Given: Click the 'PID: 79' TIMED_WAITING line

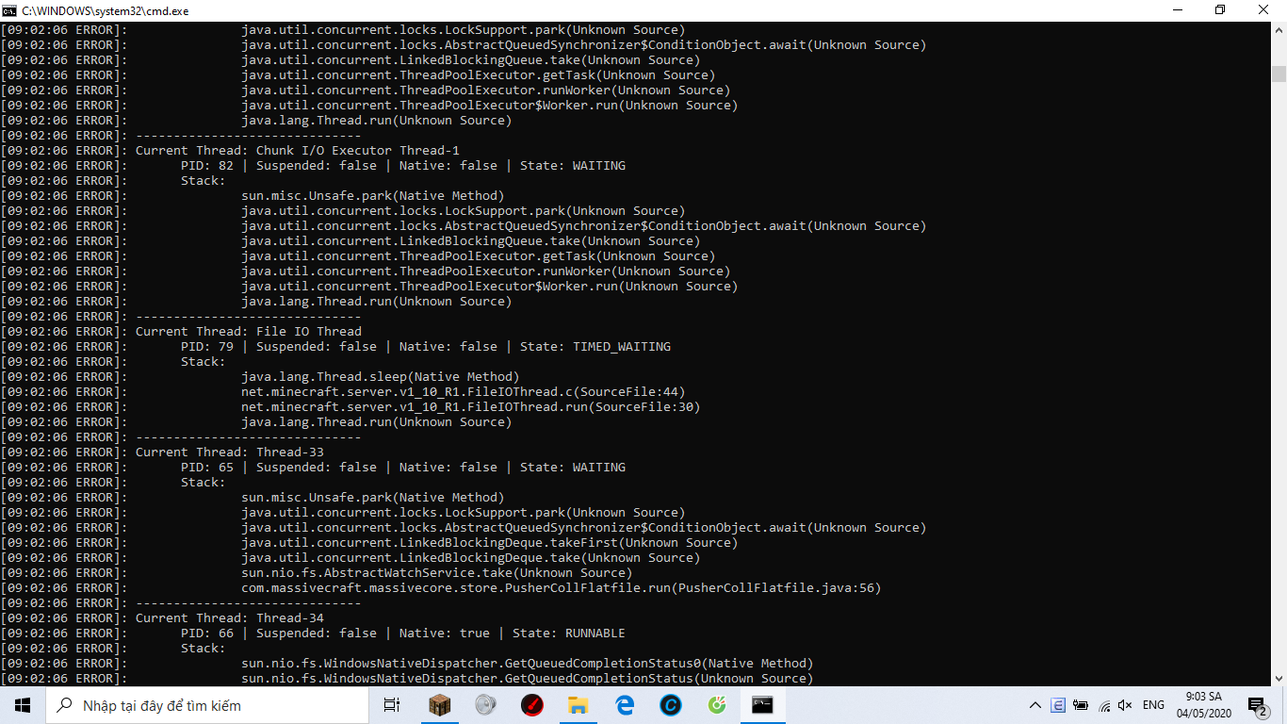Looking at the screenshot, I should tap(426, 347).
